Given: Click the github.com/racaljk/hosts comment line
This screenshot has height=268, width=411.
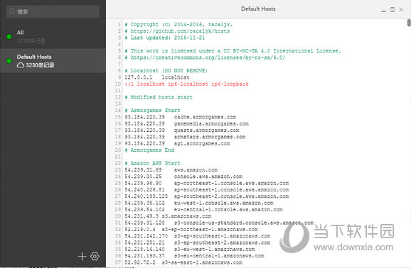Looking at the screenshot, I should tap(177, 31).
